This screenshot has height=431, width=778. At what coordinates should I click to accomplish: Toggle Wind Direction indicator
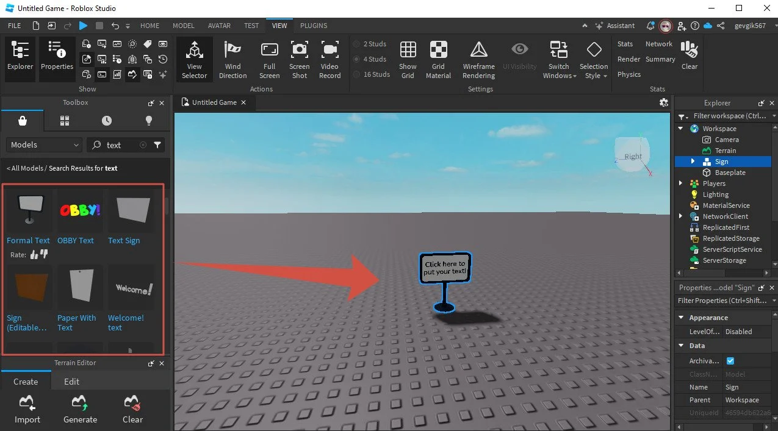click(232, 59)
